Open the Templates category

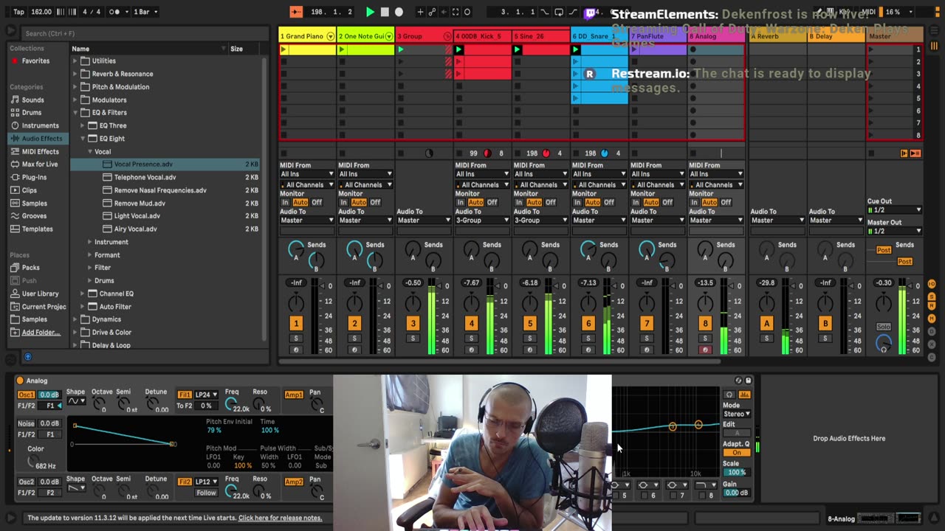tap(37, 229)
